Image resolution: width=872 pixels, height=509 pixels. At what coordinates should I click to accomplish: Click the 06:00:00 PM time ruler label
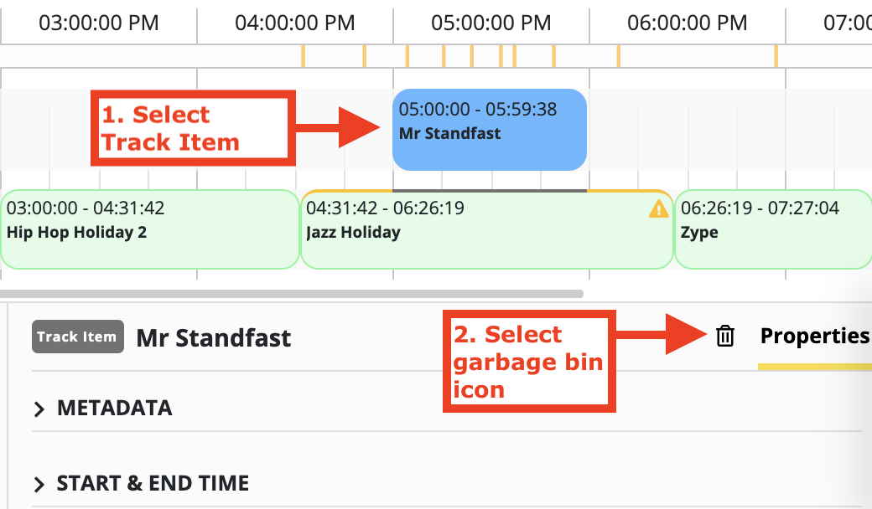(688, 23)
